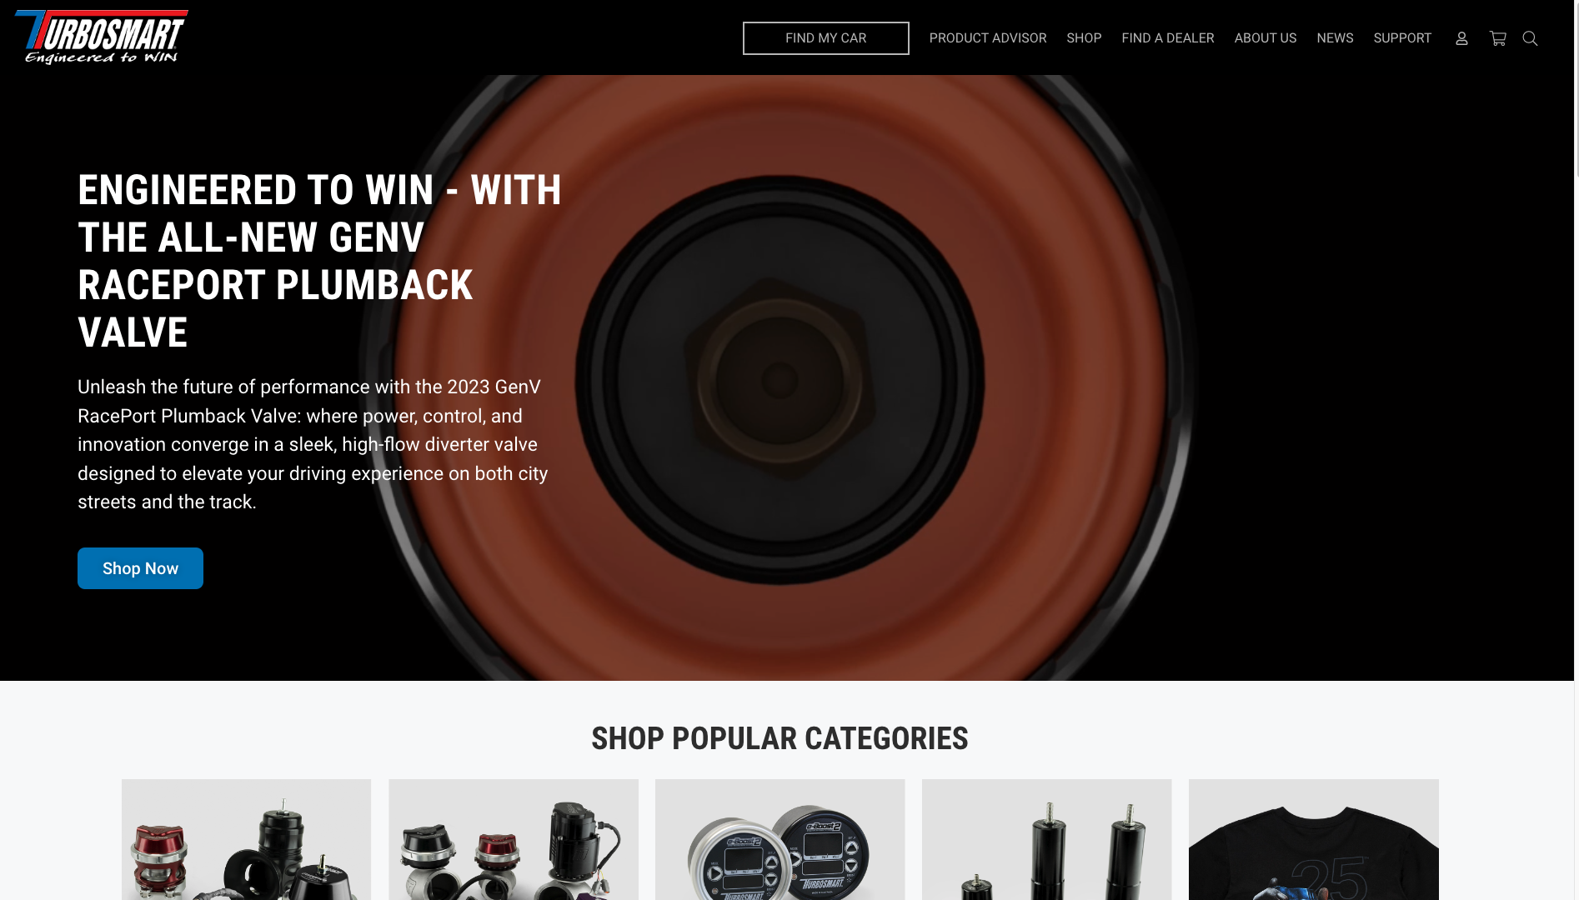The width and height of the screenshot is (1579, 900).
Task: Select the wastegates category thumbnail
Action: coord(513,839)
